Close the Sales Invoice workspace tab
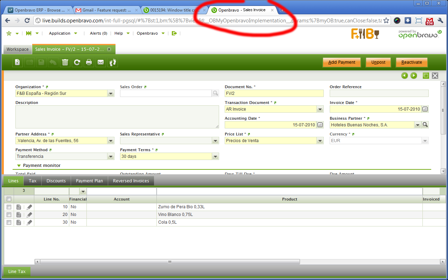Image resolution: width=448 pixels, height=280 pixels. [109, 49]
